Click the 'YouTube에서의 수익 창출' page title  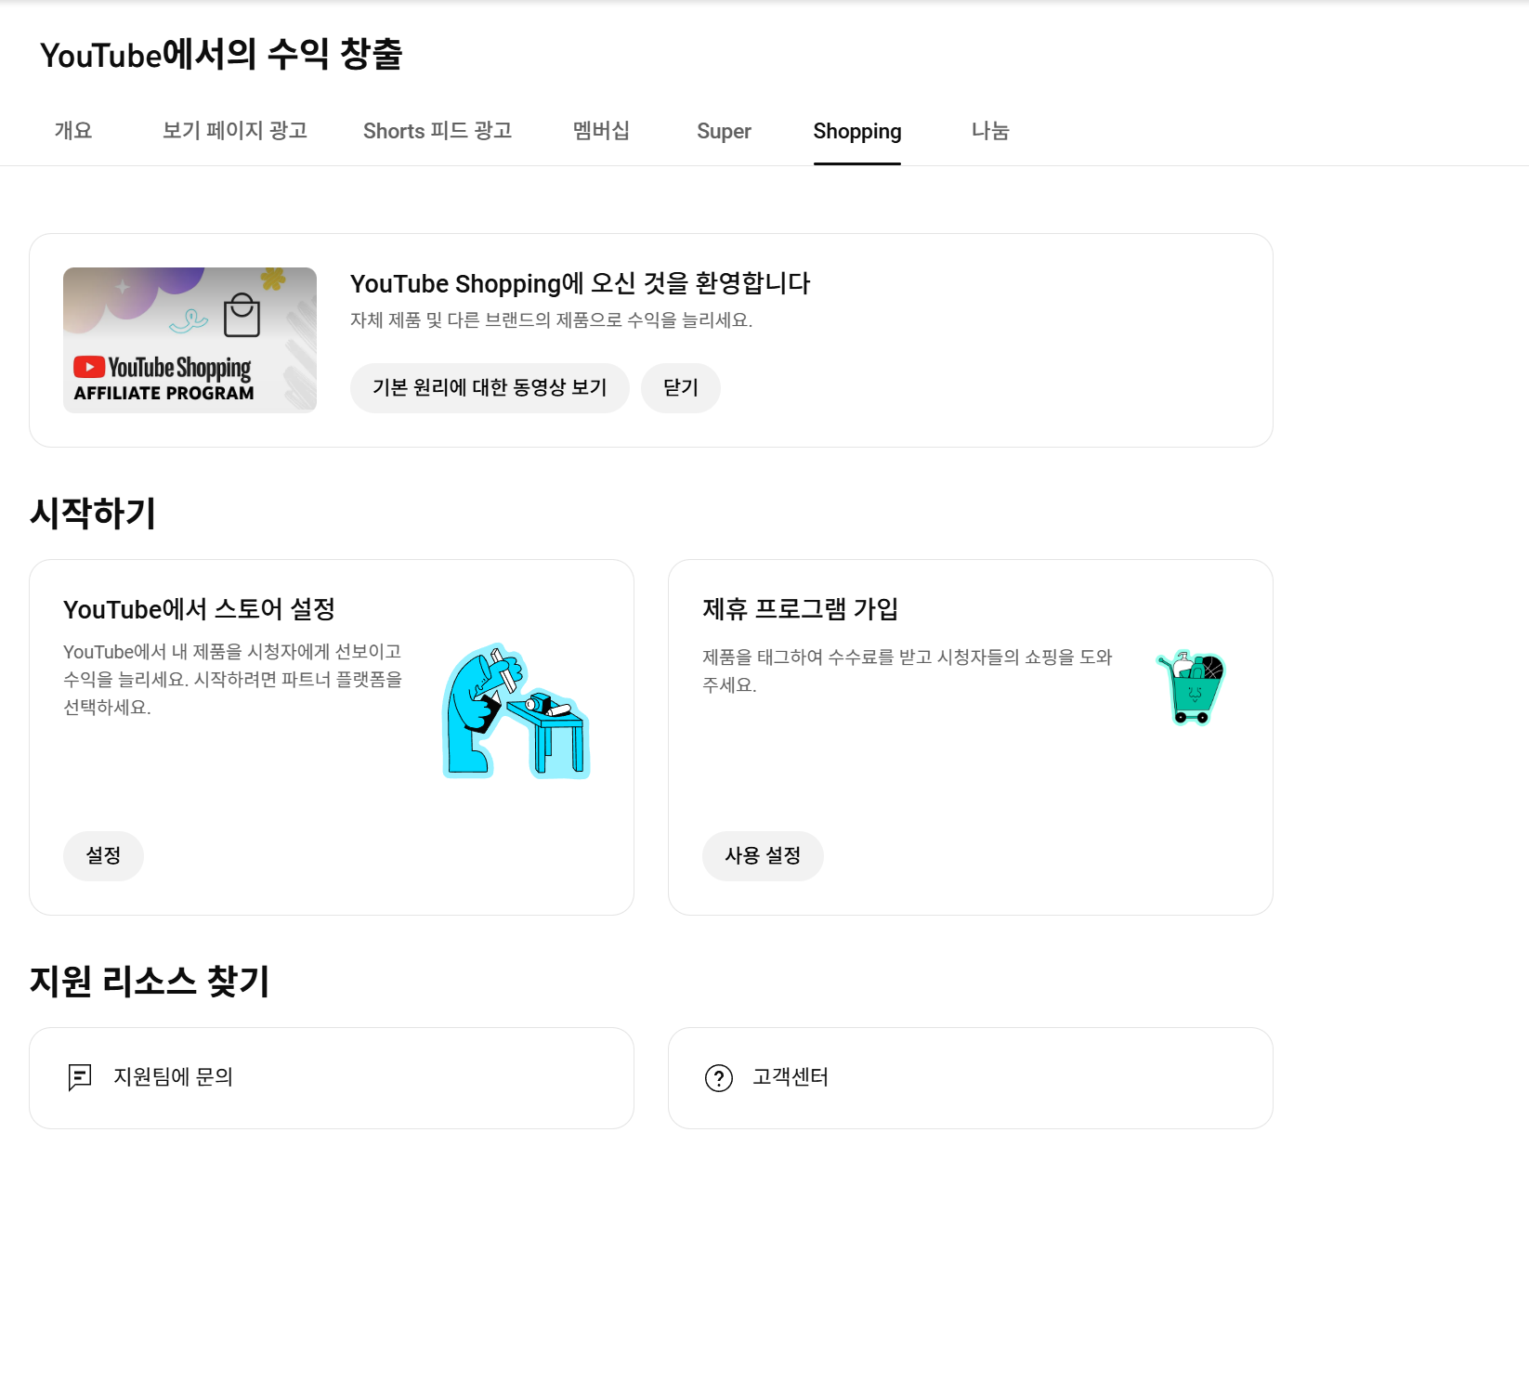coord(221,54)
